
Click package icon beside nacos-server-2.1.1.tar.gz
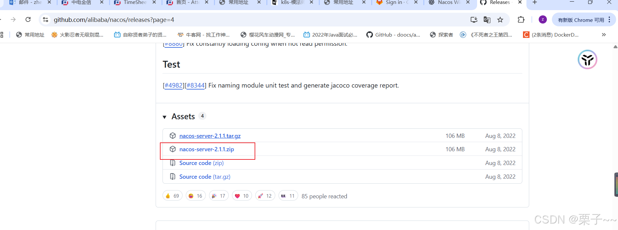[173, 136]
